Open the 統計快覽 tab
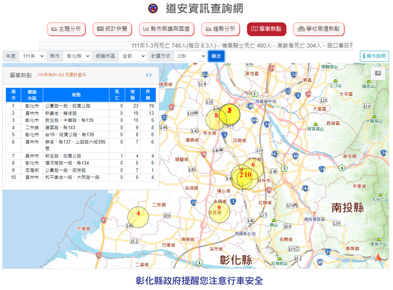 click(112, 29)
